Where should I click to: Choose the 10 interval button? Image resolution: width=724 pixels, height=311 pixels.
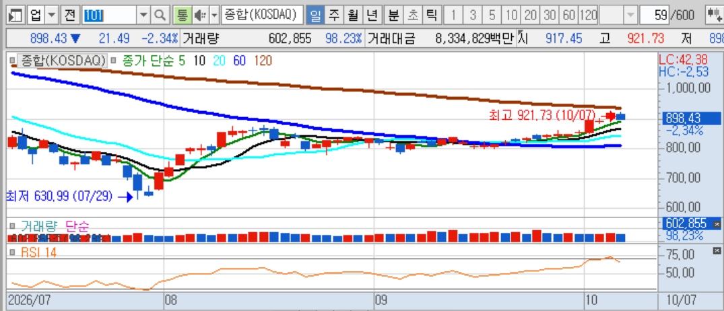(511, 15)
